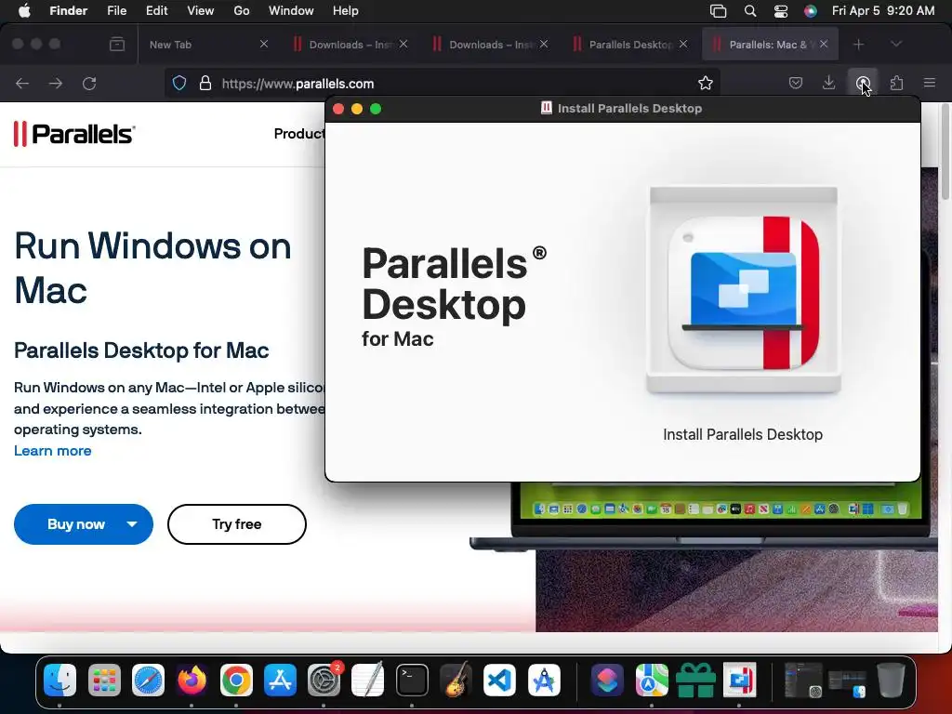Open the Products navigation item

(x=299, y=134)
